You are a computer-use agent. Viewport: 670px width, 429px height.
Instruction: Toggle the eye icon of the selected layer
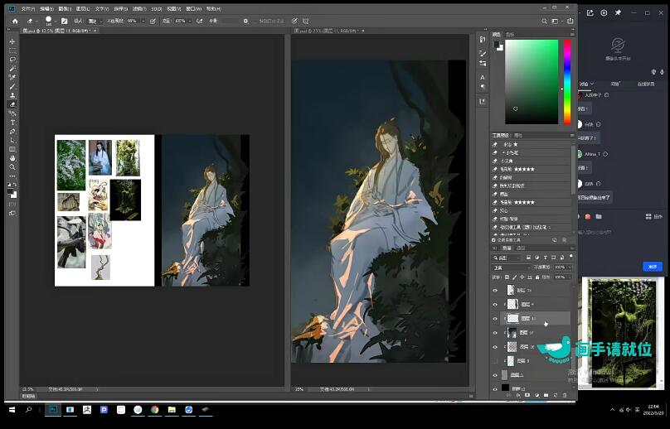[x=495, y=318]
